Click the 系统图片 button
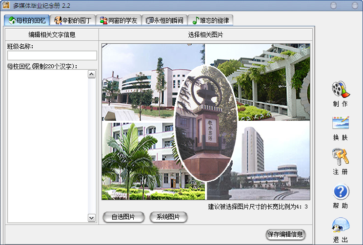Screen dimensions: 363x245 pos(168,217)
